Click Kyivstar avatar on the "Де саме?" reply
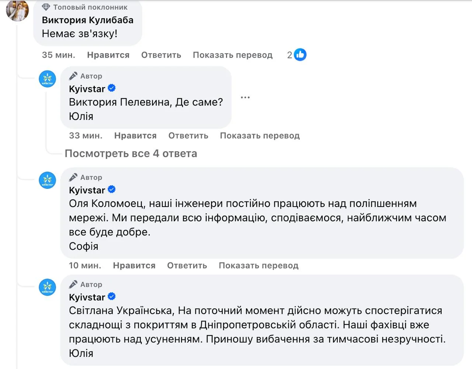Image resolution: width=472 pixels, height=369 pixels. tap(48, 79)
